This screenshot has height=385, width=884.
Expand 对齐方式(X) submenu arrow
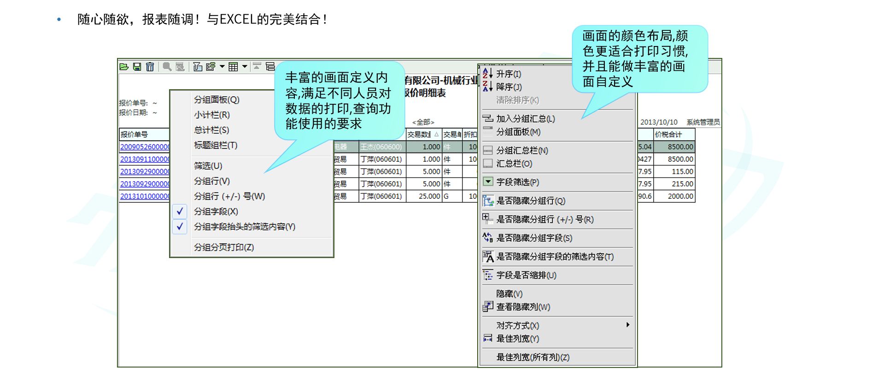click(627, 325)
